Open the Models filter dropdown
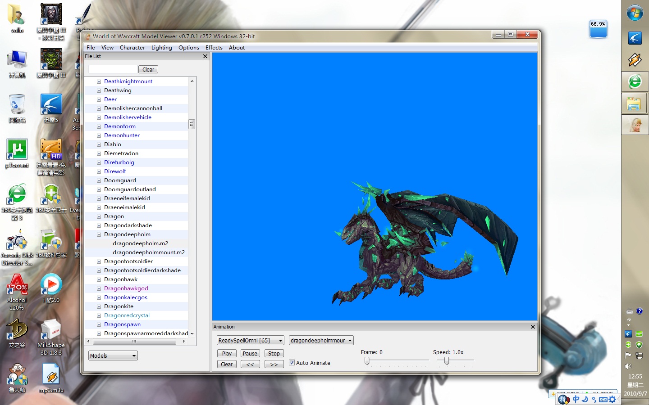The width and height of the screenshot is (649, 405). (x=113, y=355)
